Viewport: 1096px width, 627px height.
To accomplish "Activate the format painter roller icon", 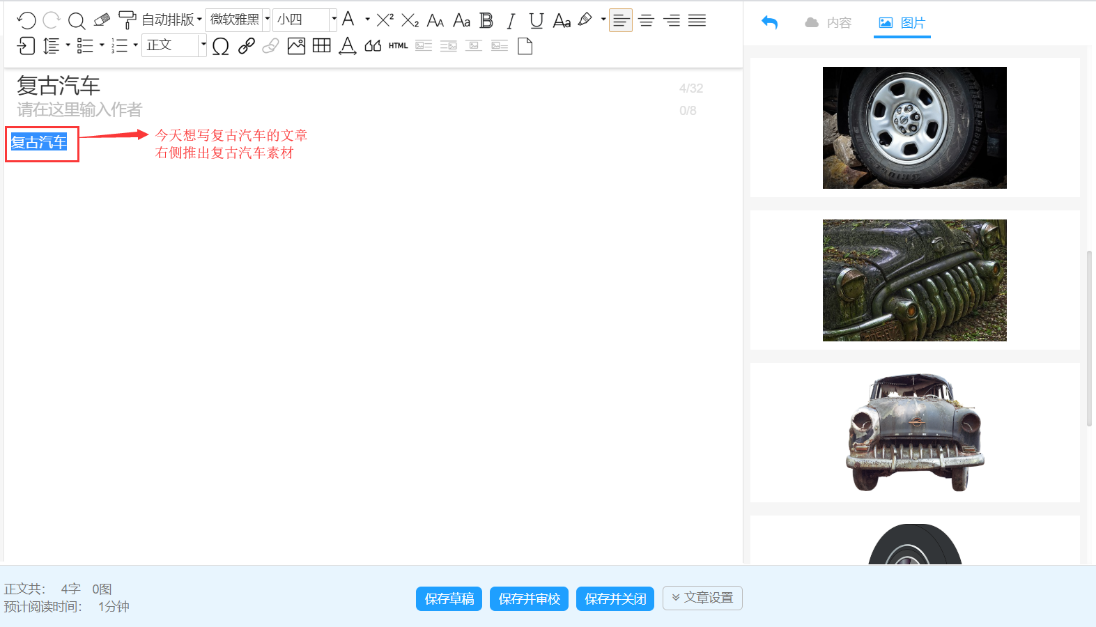I will [127, 20].
